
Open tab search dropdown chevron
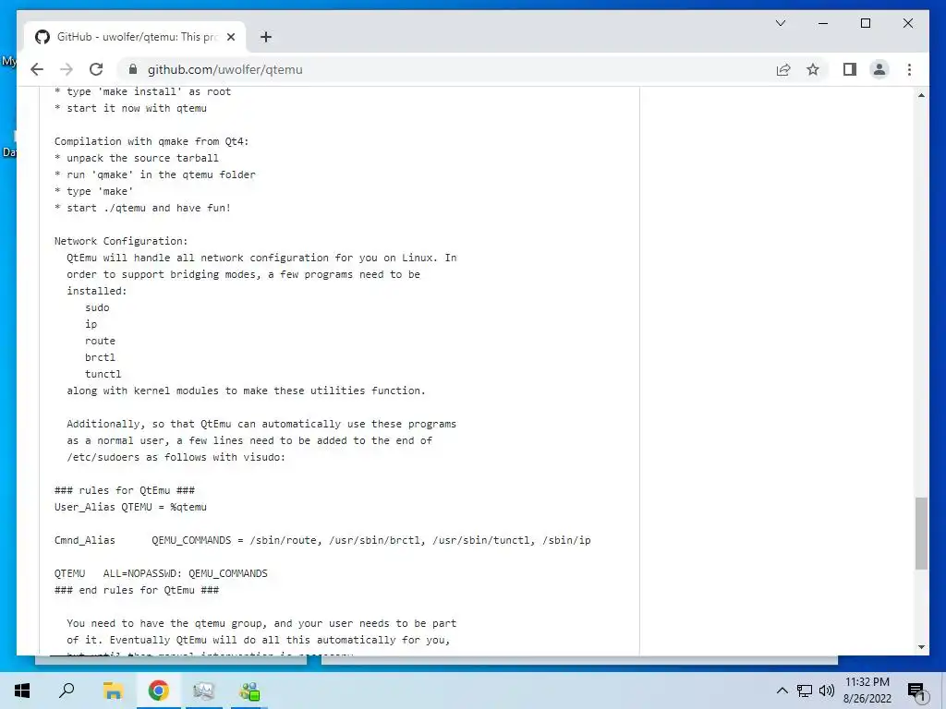(x=780, y=23)
